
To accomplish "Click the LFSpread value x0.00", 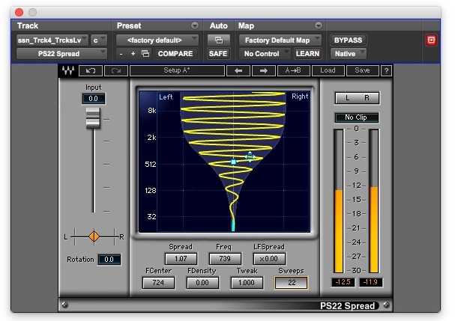I will [x=269, y=259].
